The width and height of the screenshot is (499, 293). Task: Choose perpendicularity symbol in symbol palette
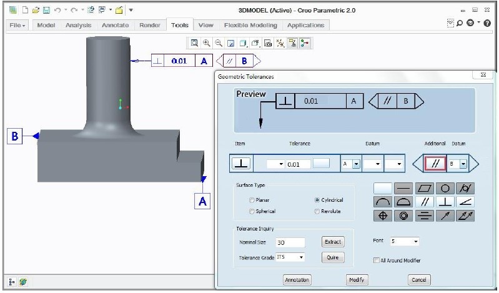445,202
